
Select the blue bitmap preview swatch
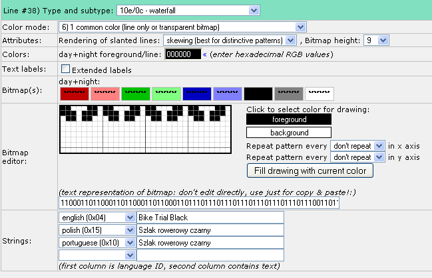coord(197,94)
